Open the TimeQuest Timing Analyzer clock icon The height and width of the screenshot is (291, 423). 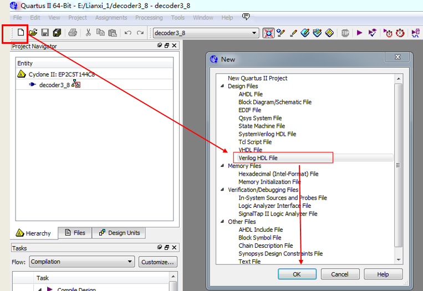point(400,33)
